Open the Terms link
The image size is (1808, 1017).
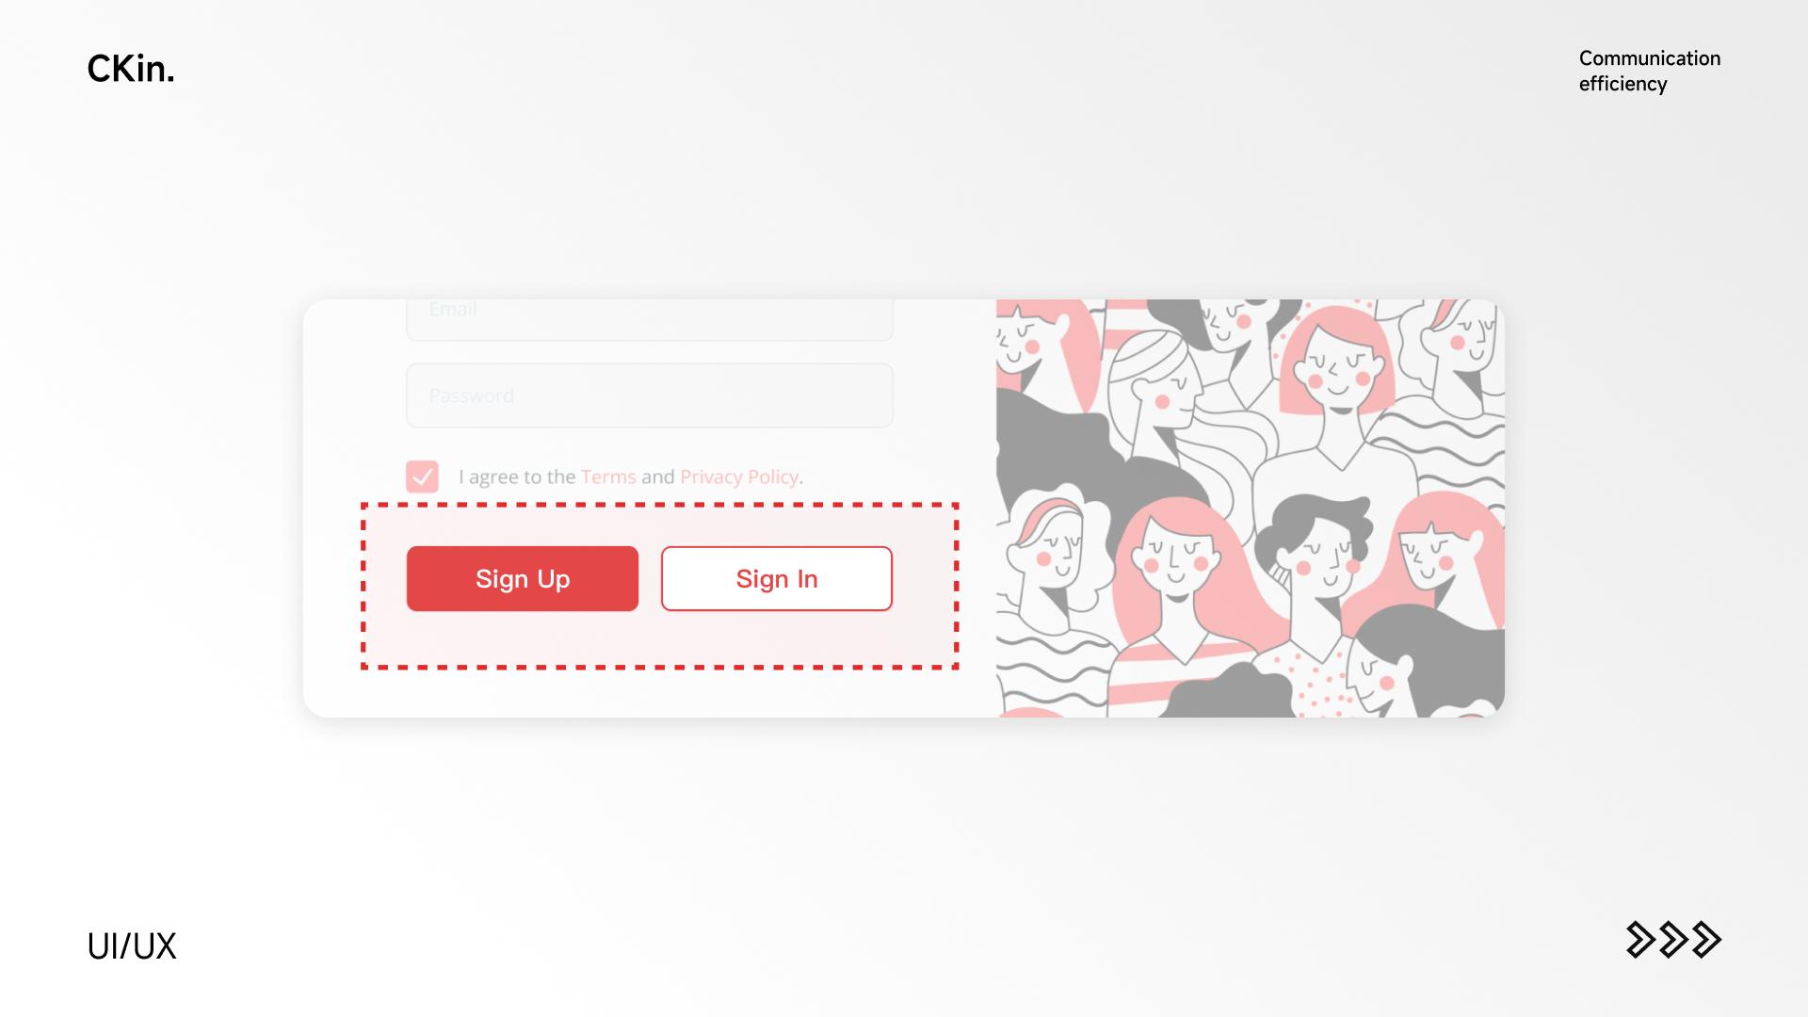point(608,476)
